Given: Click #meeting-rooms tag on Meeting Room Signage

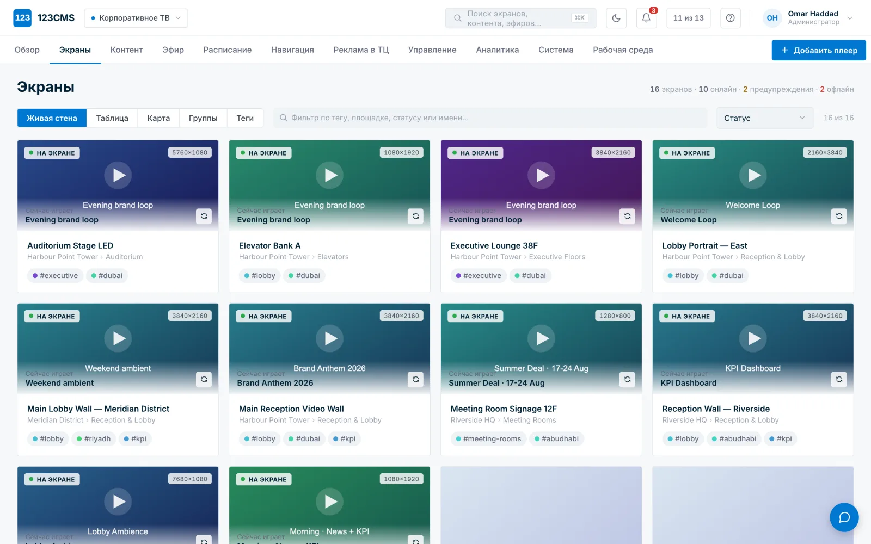Looking at the screenshot, I should click(488, 439).
